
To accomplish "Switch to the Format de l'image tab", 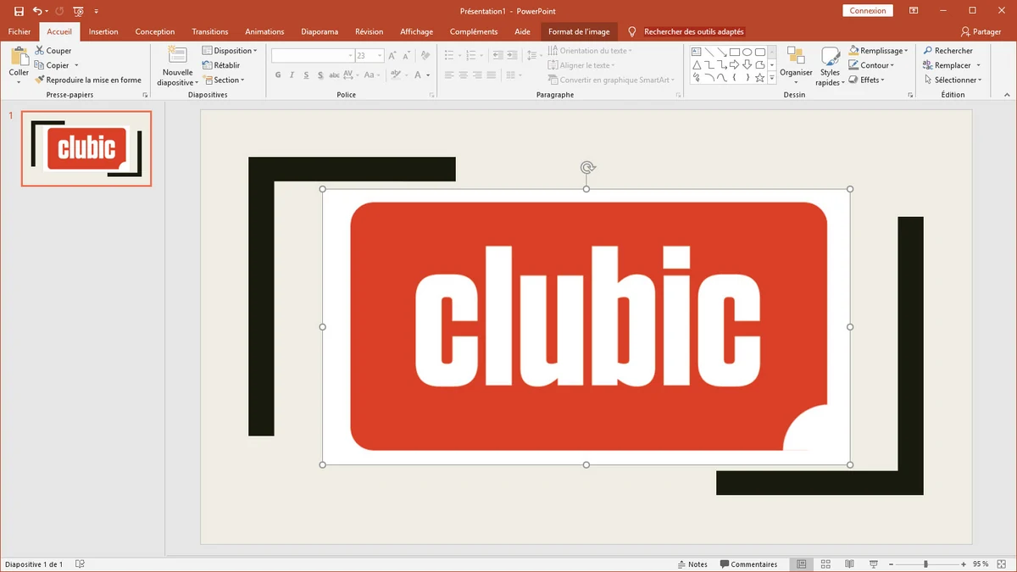I will coord(579,31).
